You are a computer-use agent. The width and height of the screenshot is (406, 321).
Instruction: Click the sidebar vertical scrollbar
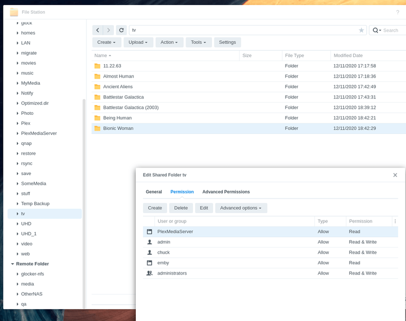(x=84, y=204)
